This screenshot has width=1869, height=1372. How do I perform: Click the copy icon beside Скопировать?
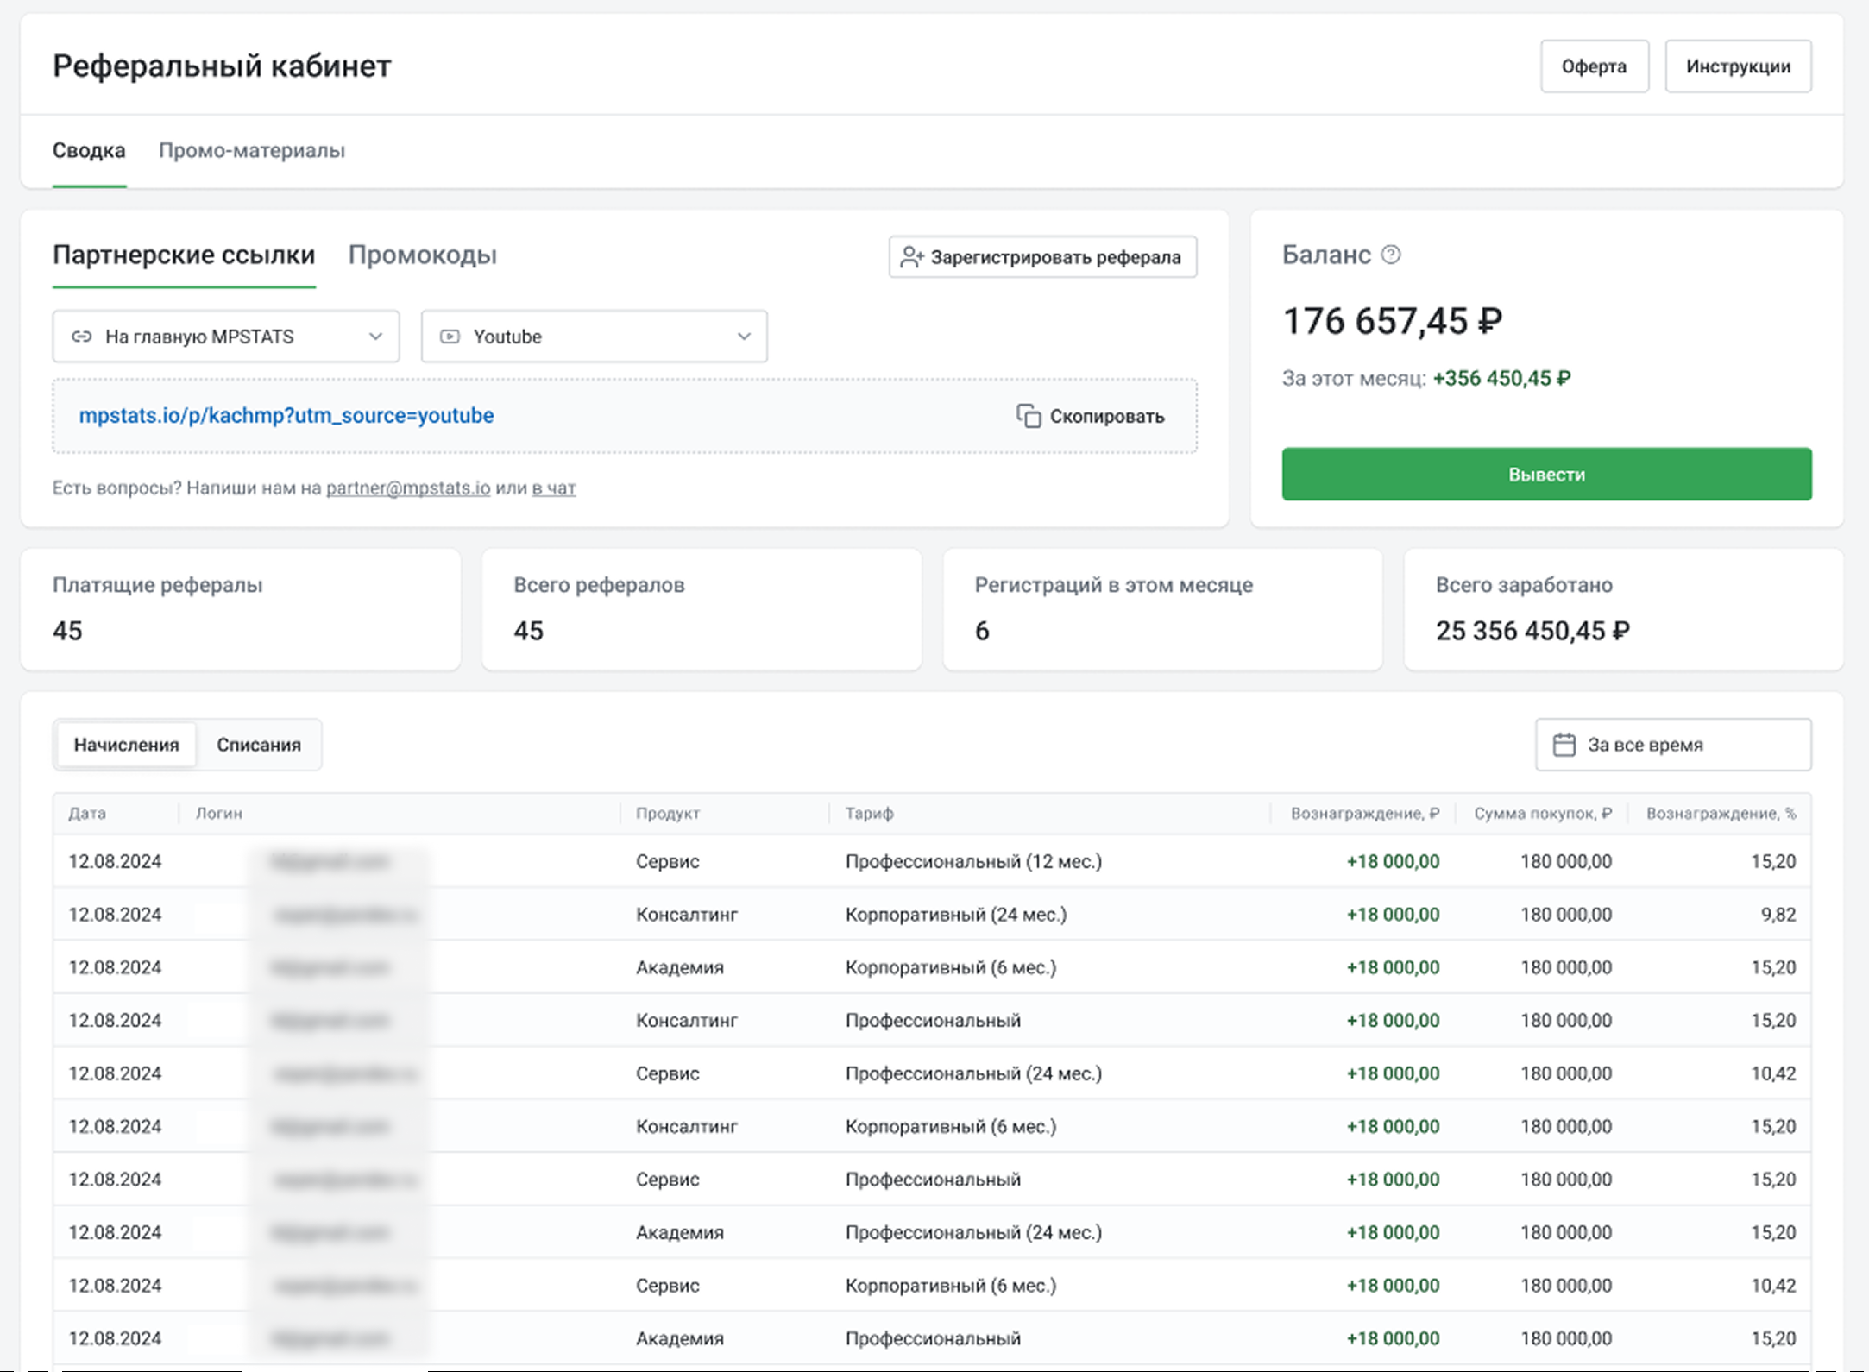(1028, 416)
